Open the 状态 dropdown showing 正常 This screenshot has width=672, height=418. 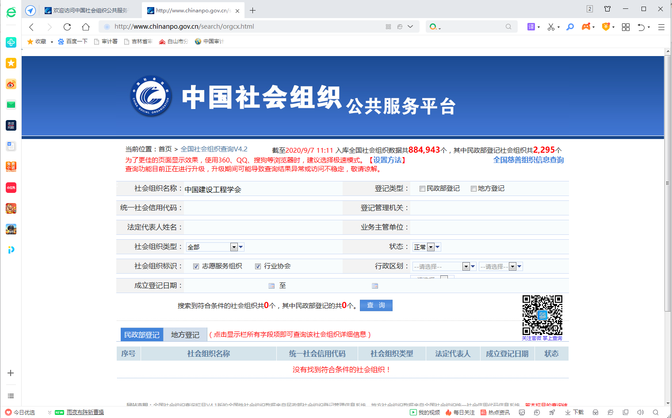click(x=431, y=247)
